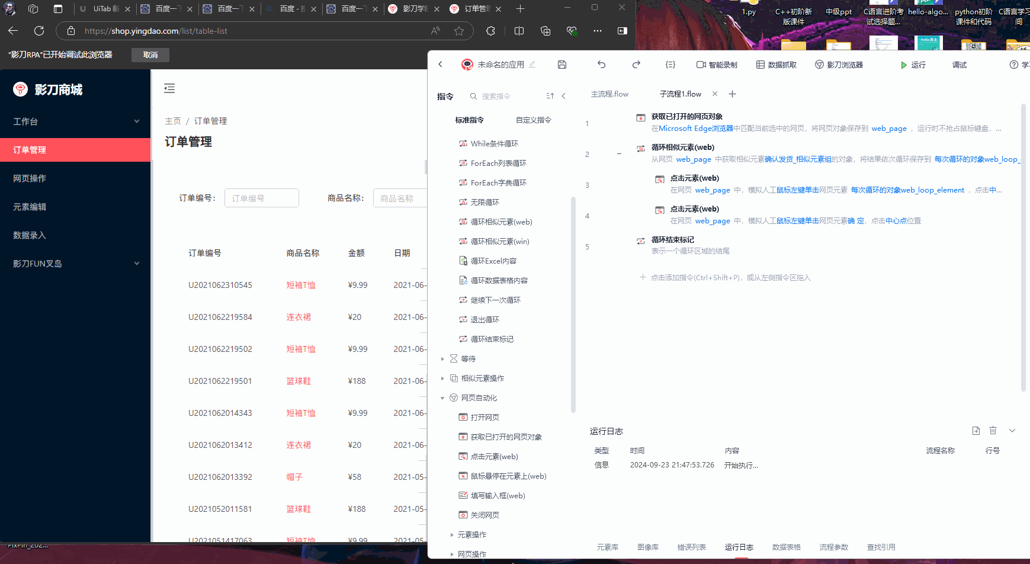Collapse the 网页自动化 command group
Viewport: 1030px width, 564px height.
(x=442, y=398)
